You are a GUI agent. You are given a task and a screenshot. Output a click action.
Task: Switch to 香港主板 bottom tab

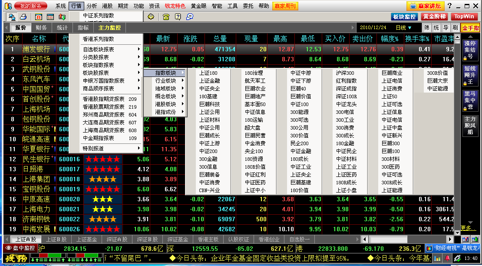[208, 239]
